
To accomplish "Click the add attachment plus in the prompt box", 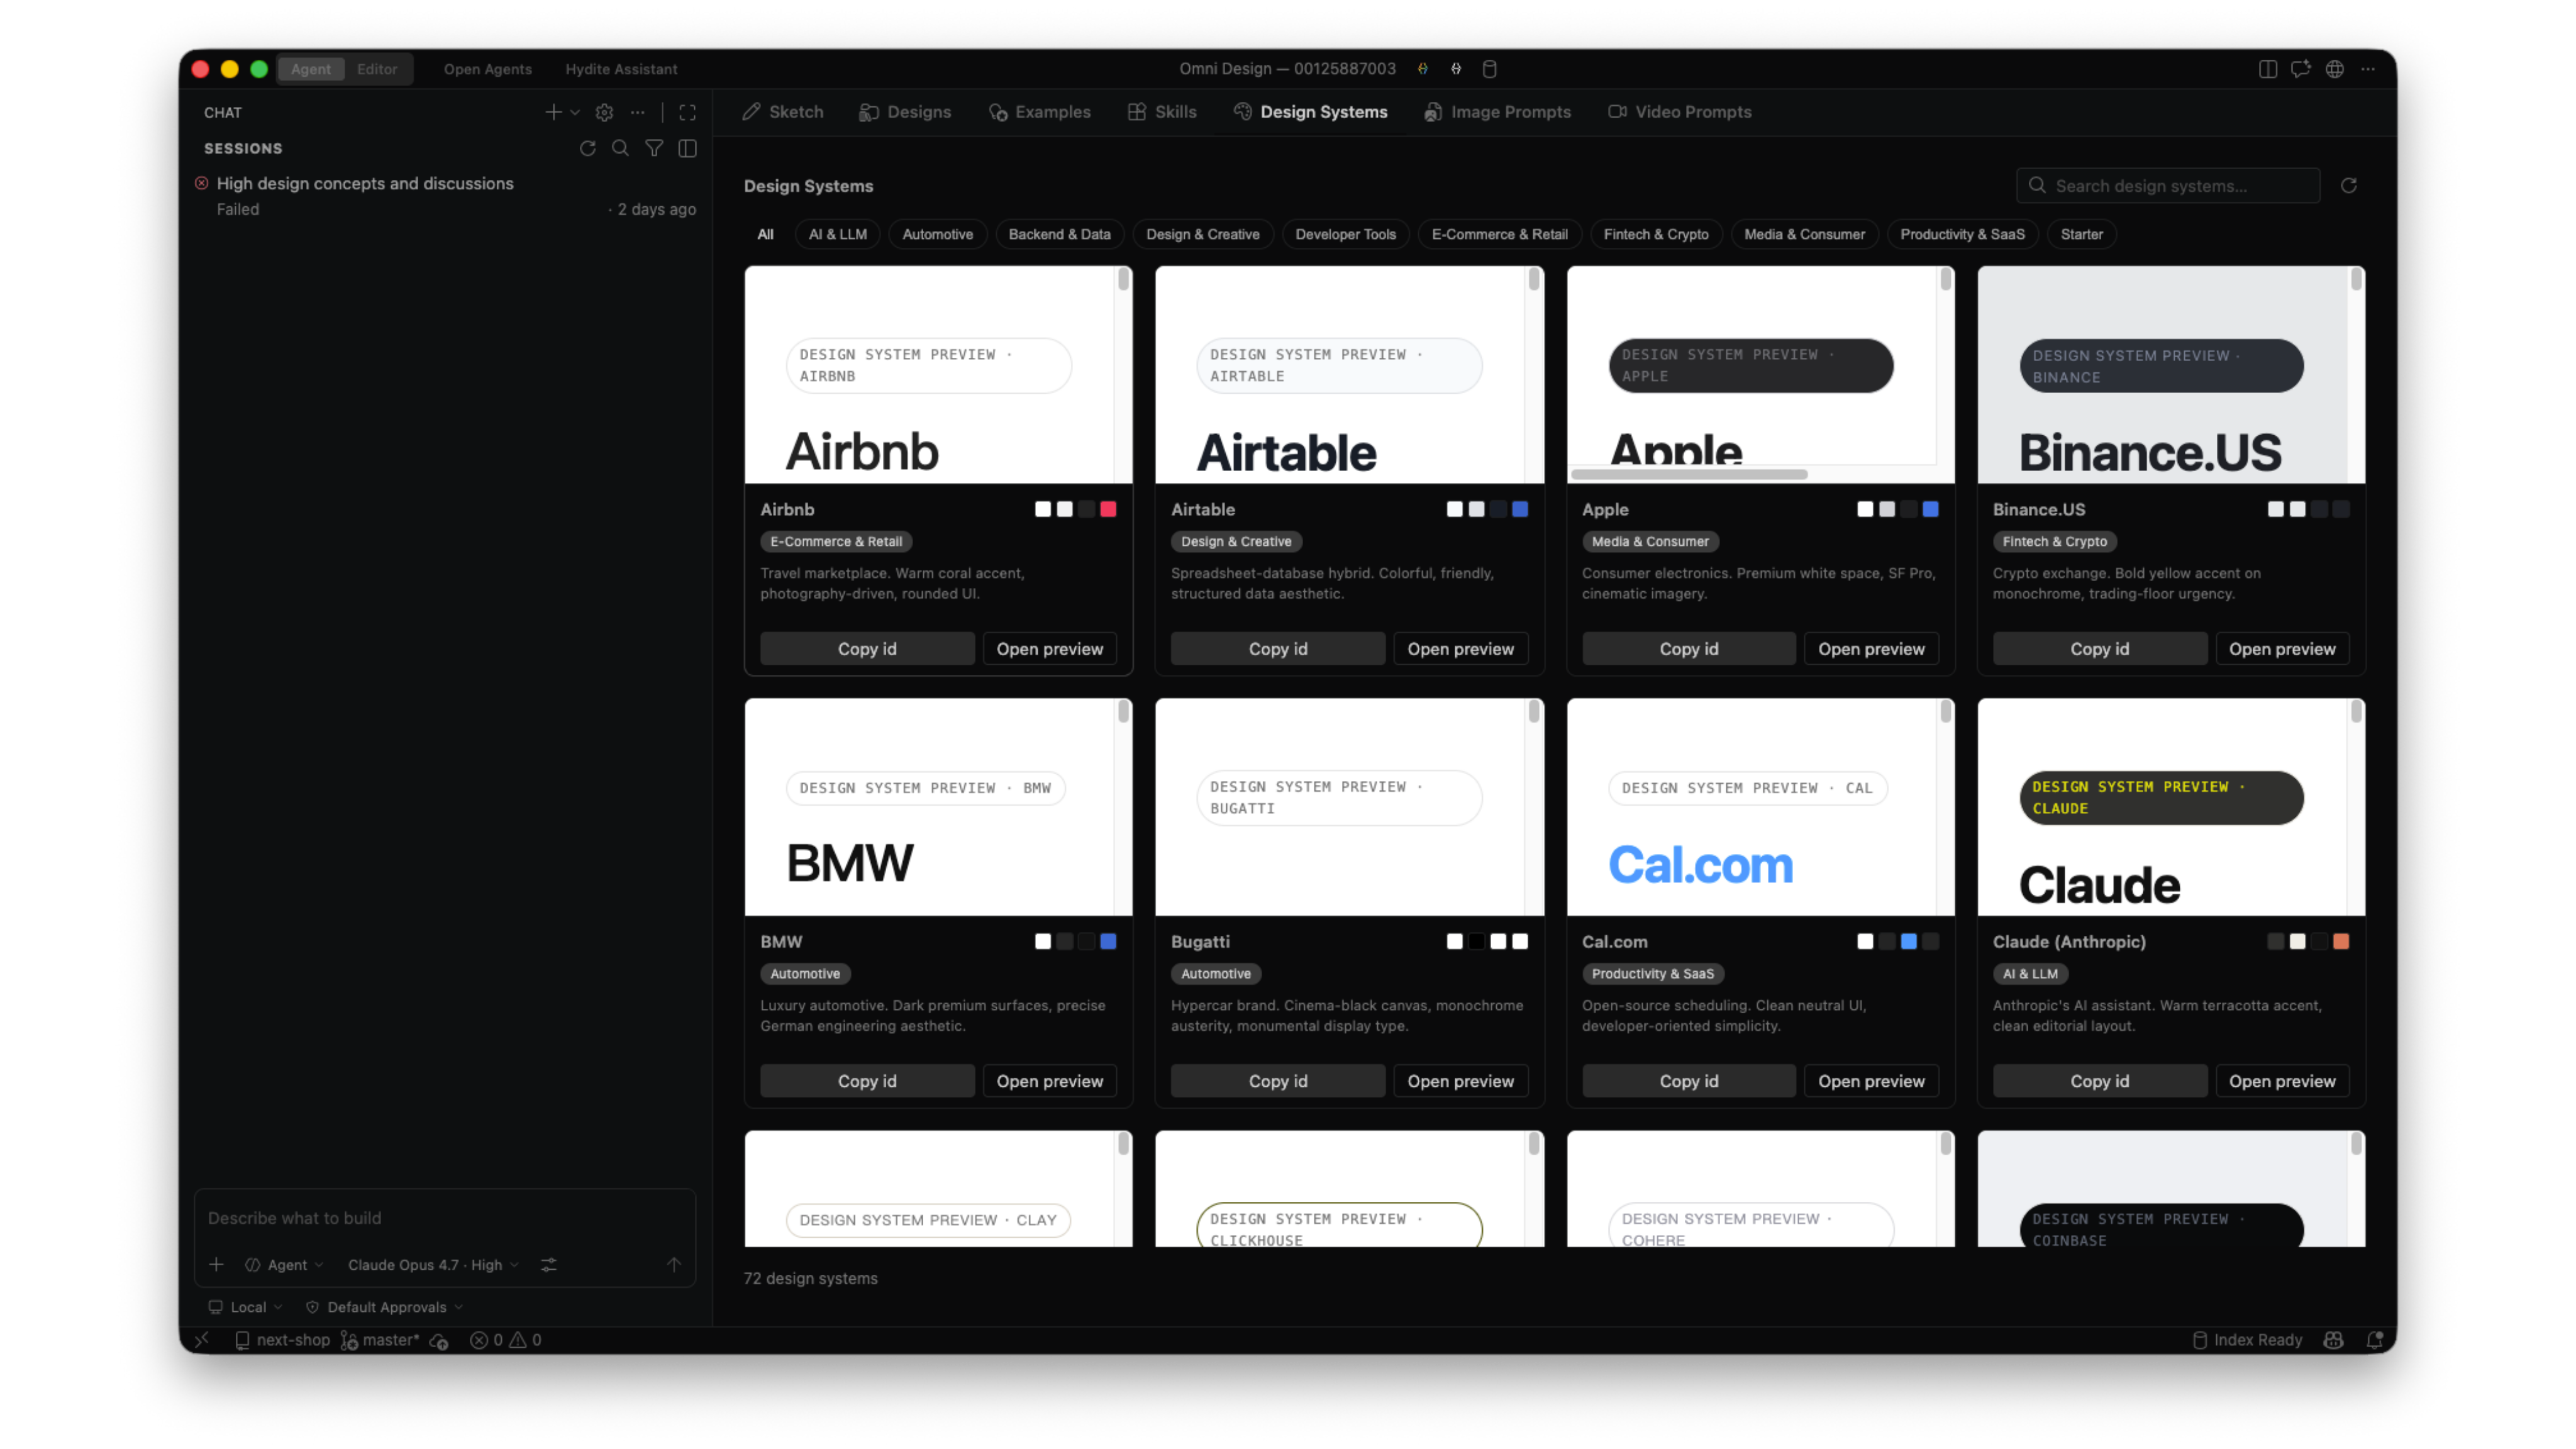I will (216, 1265).
